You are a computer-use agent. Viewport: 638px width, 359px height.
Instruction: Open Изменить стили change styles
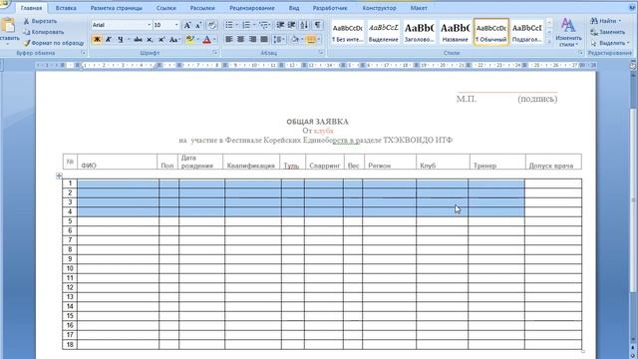[568, 33]
